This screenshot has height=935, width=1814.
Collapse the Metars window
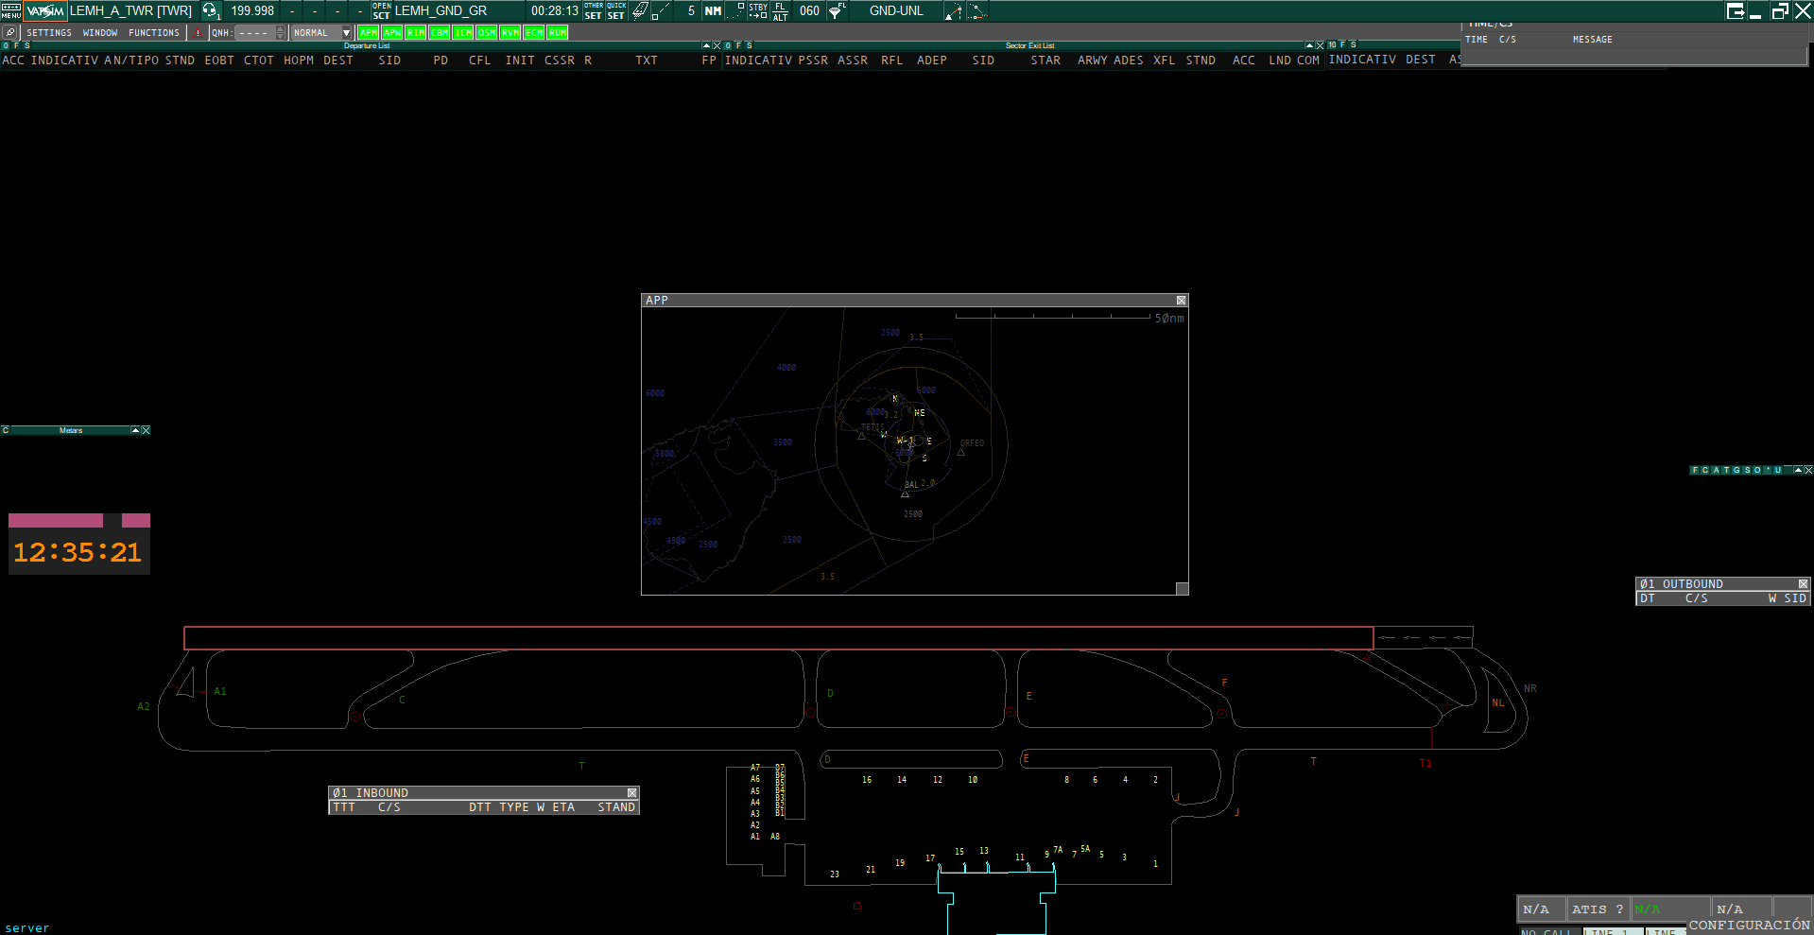point(135,430)
